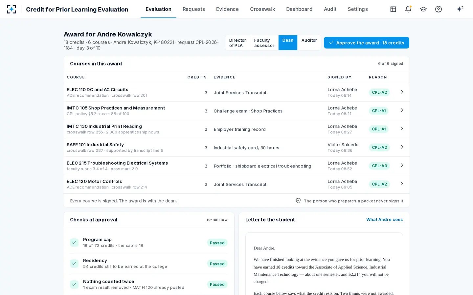Open the layout panel icon
Screen dimensions: 473x295
393,9
